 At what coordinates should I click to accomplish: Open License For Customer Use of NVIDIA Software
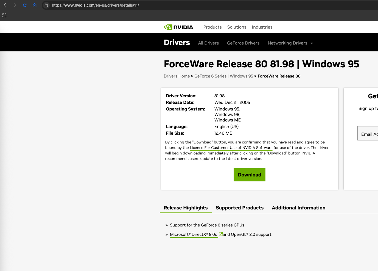point(231,148)
